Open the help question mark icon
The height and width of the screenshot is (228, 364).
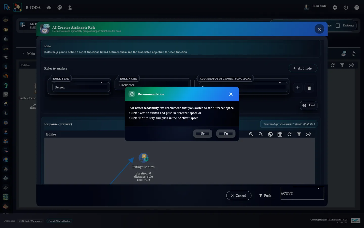357,8
